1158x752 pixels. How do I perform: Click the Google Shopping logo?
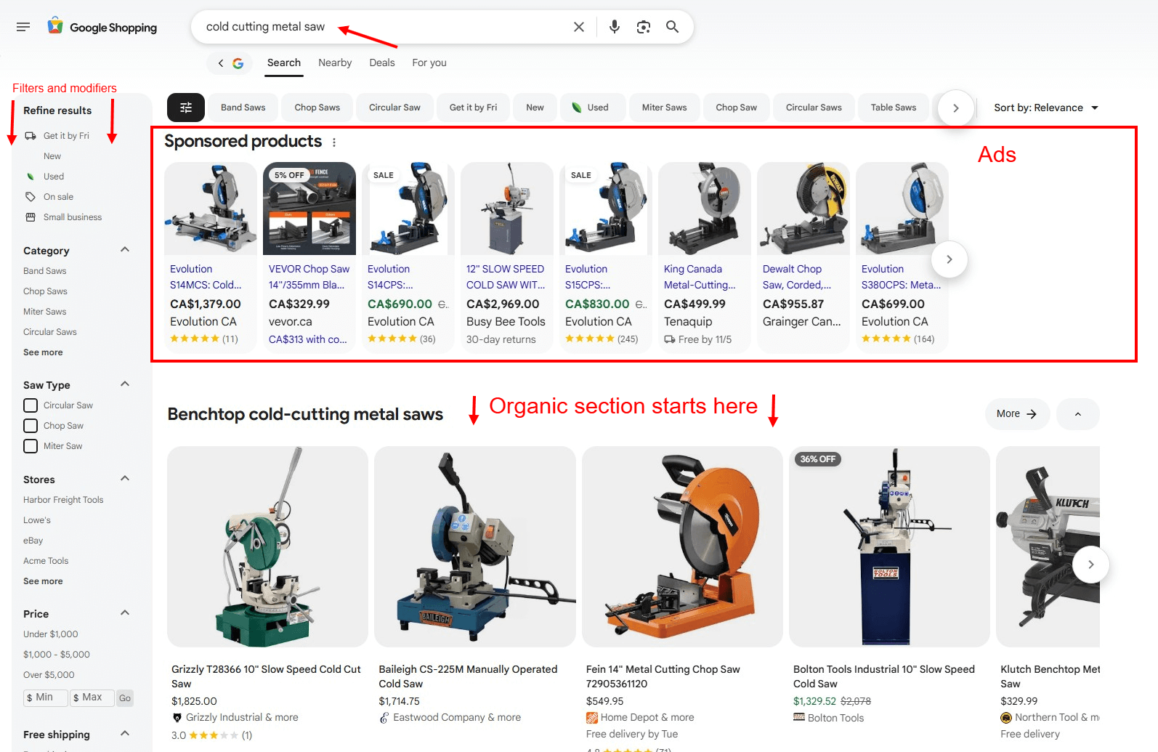[102, 27]
